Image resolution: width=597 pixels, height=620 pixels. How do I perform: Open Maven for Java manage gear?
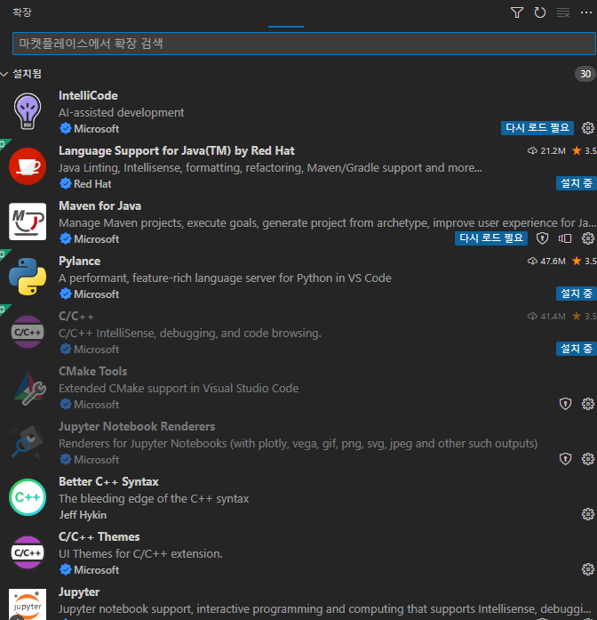[x=587, y=238]
